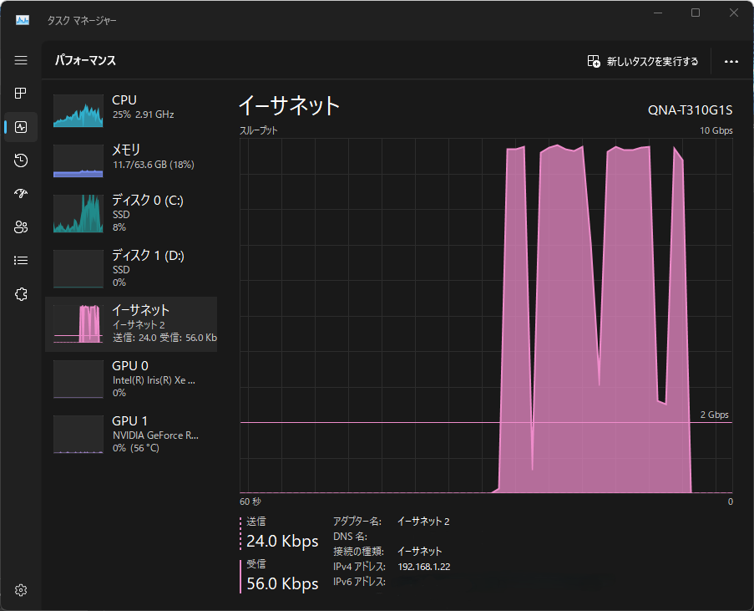This screenshot has width=754, height=611.
Task: Open Task Manager settings gear
Action: (x=21, y=590)
